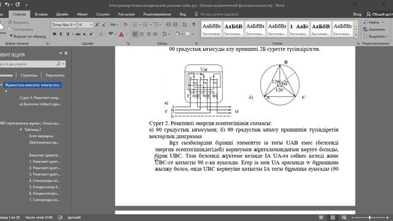Screen dimensions: 393x221
Task: Toggle strikethrough (abc) formatting
Action: [78, 34]
